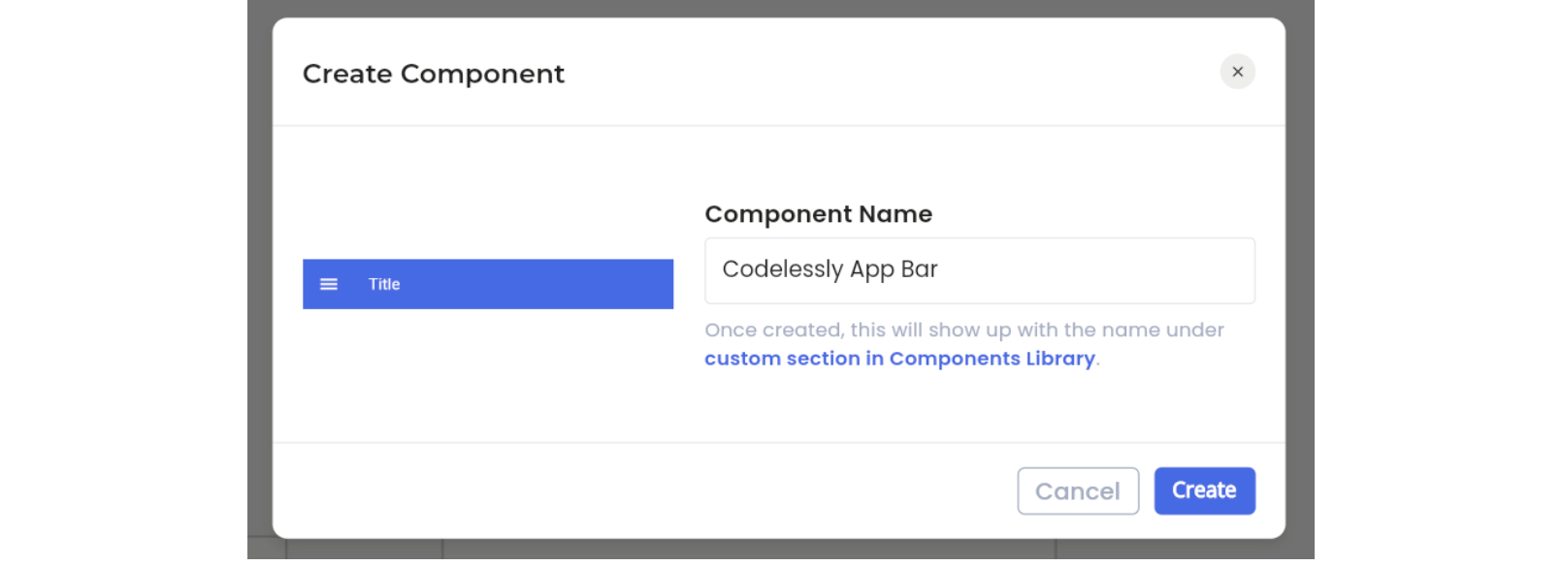The image size is (1563, 566).
Task: Open the custom section in Components Library link
Action: pos(900,359)
